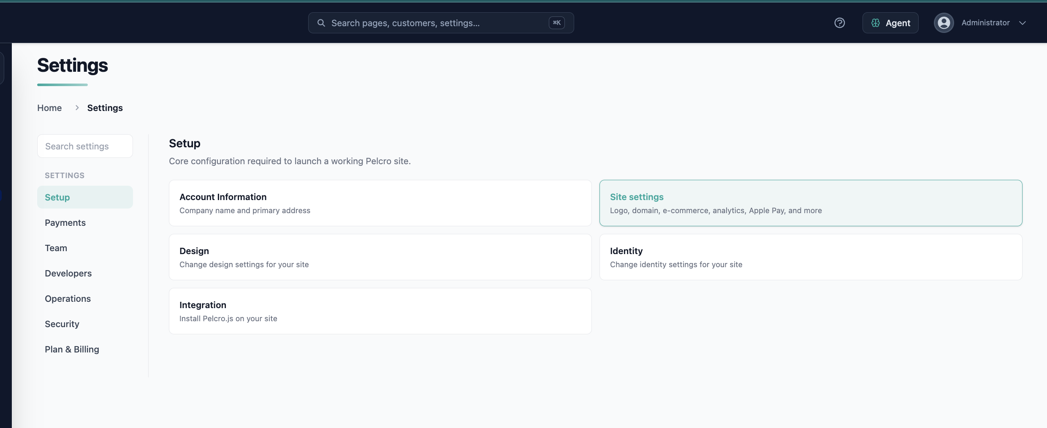Viewport: 1047px width, 428px height.
Task: Open Developers settings section
Action: (x=85, y=273)
